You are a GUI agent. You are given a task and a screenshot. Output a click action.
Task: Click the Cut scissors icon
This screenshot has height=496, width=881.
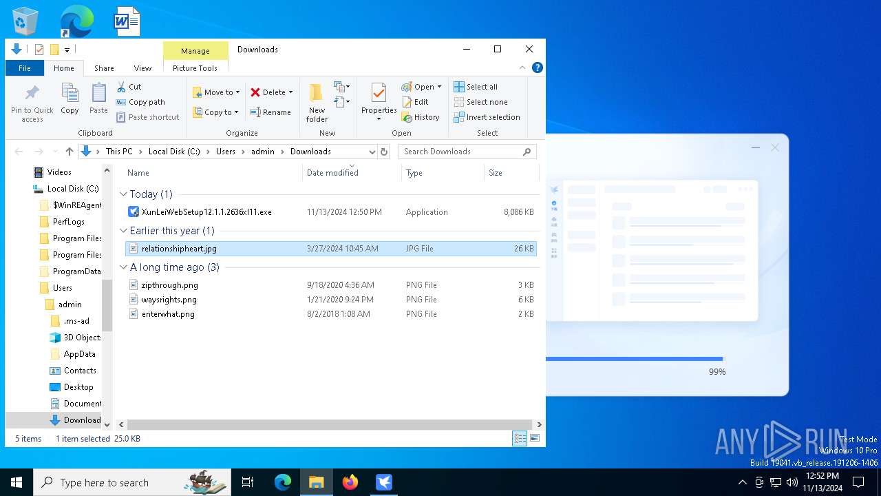coord(121,87)
